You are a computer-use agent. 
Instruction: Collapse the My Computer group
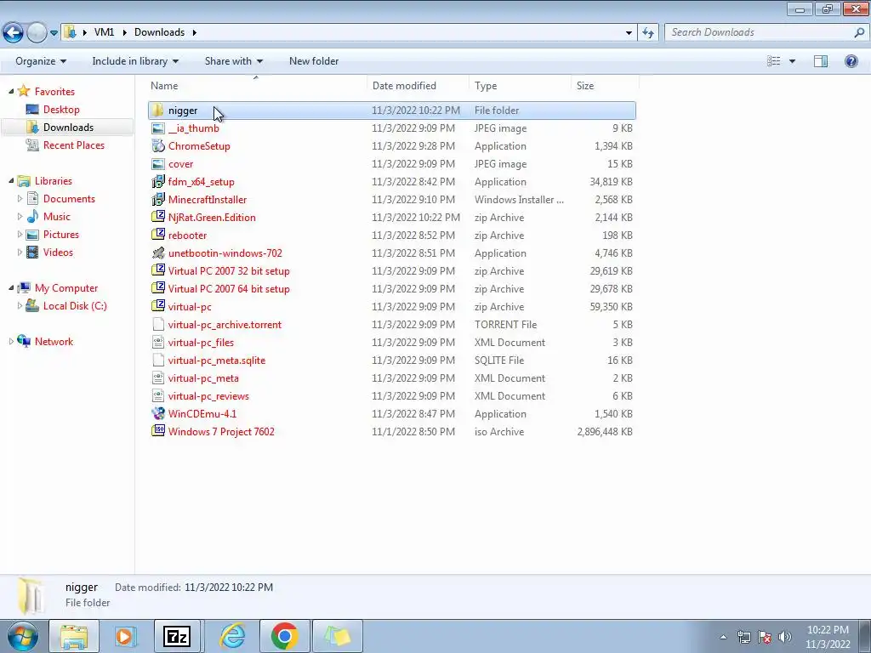click(x=12, y=287)
